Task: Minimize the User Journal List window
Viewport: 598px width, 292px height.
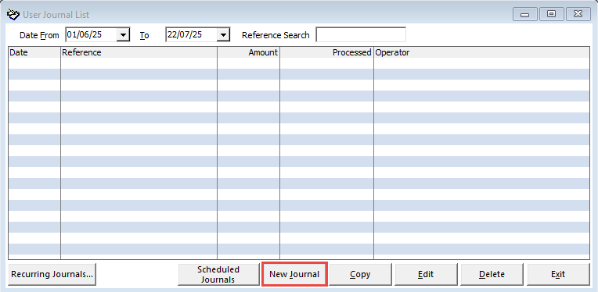Action: coord(524,15)
